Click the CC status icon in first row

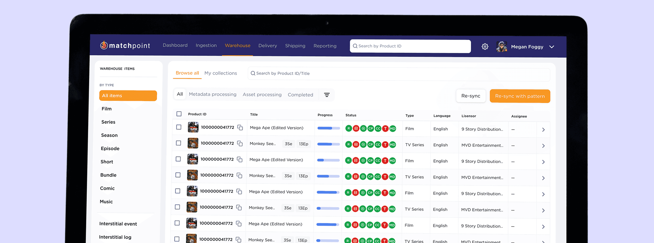click(378, 128)
